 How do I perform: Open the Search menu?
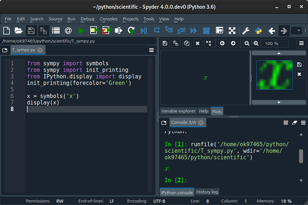[37, 19]
